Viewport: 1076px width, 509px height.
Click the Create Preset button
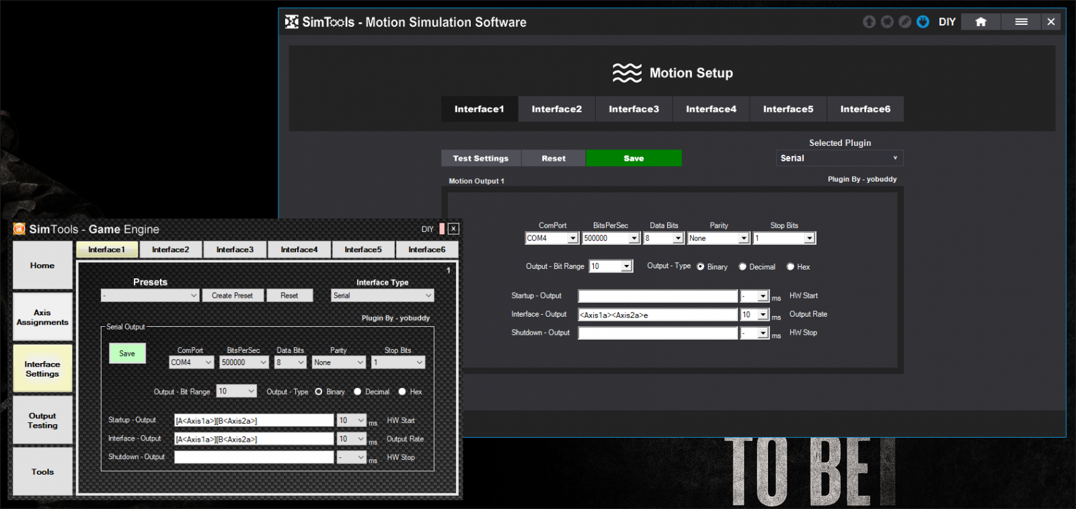tap(232, 296)
